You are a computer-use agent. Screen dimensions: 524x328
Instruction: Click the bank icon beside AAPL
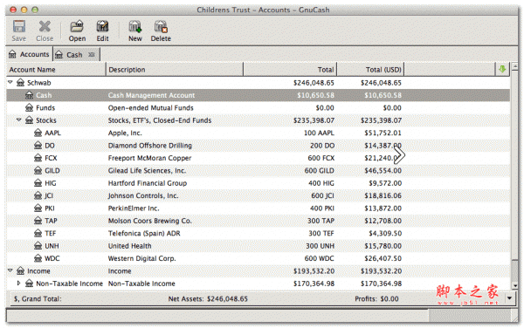pyautogui.click(x=38, y=133)
